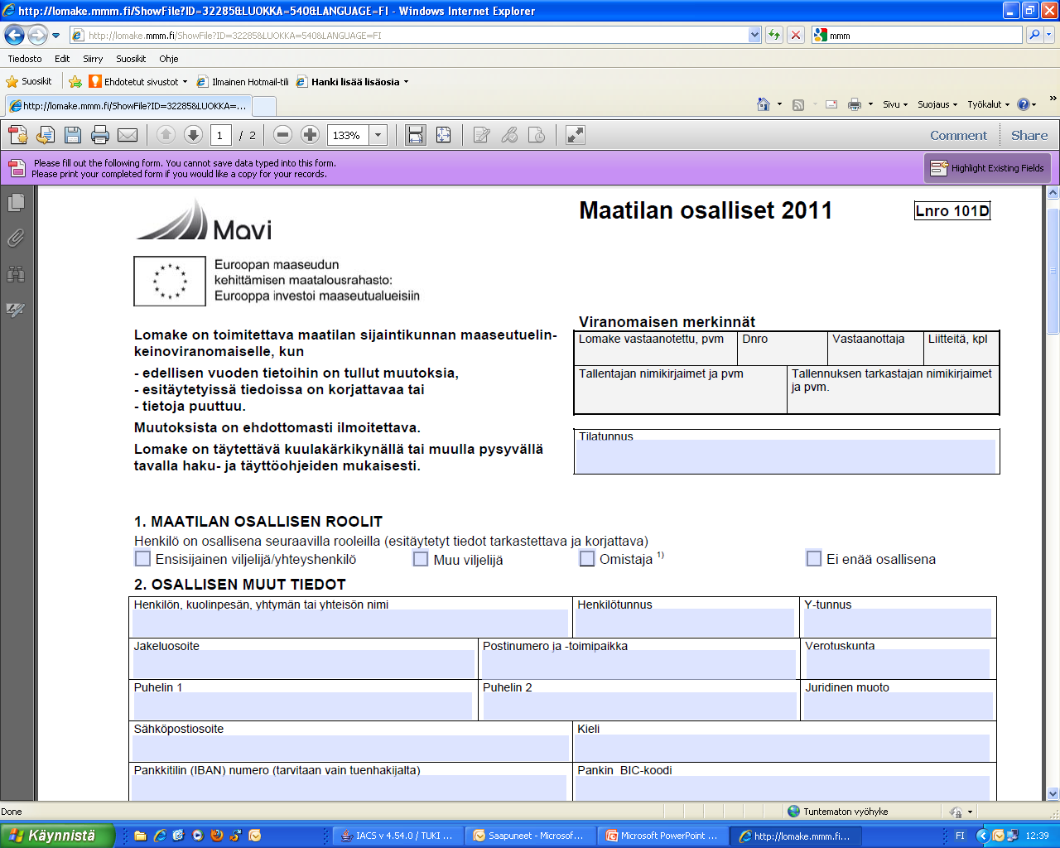Open the Edit menu
1060x848 pixels.
pos(62,59)
